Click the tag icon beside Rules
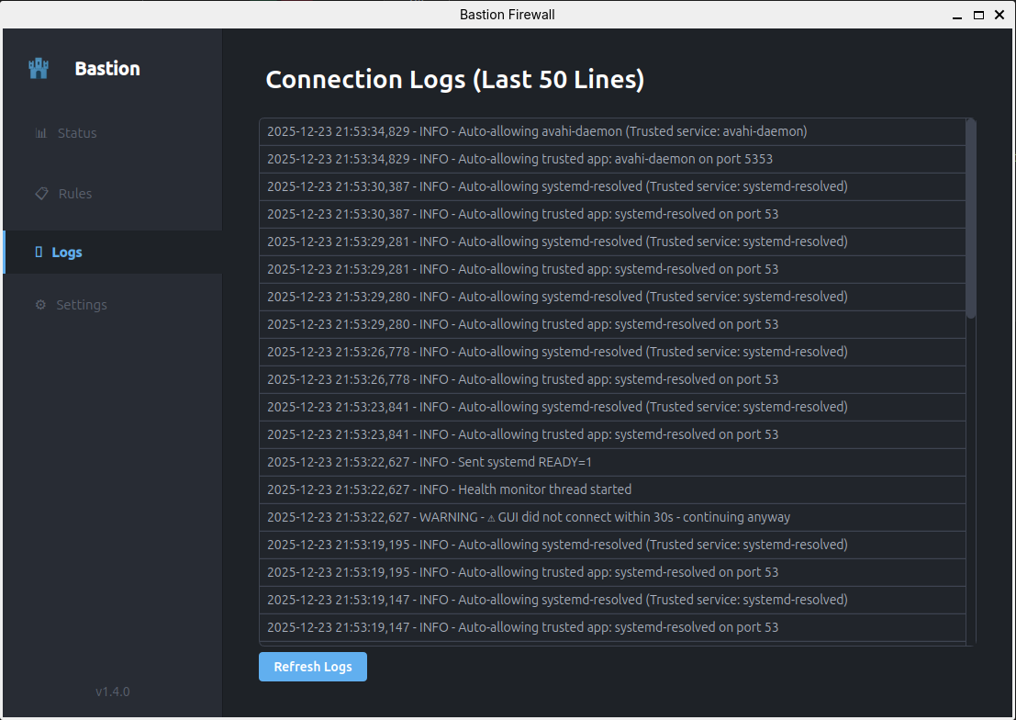This screenshot has height=720, width=1016. point(40,193)
